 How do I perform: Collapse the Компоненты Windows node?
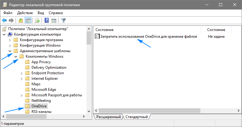pos(16,57)
